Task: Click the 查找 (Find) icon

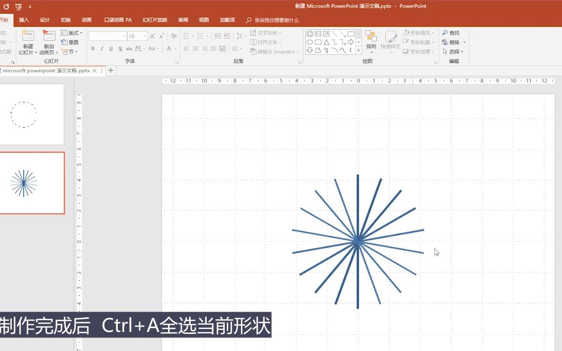Action: click(453, 33)
